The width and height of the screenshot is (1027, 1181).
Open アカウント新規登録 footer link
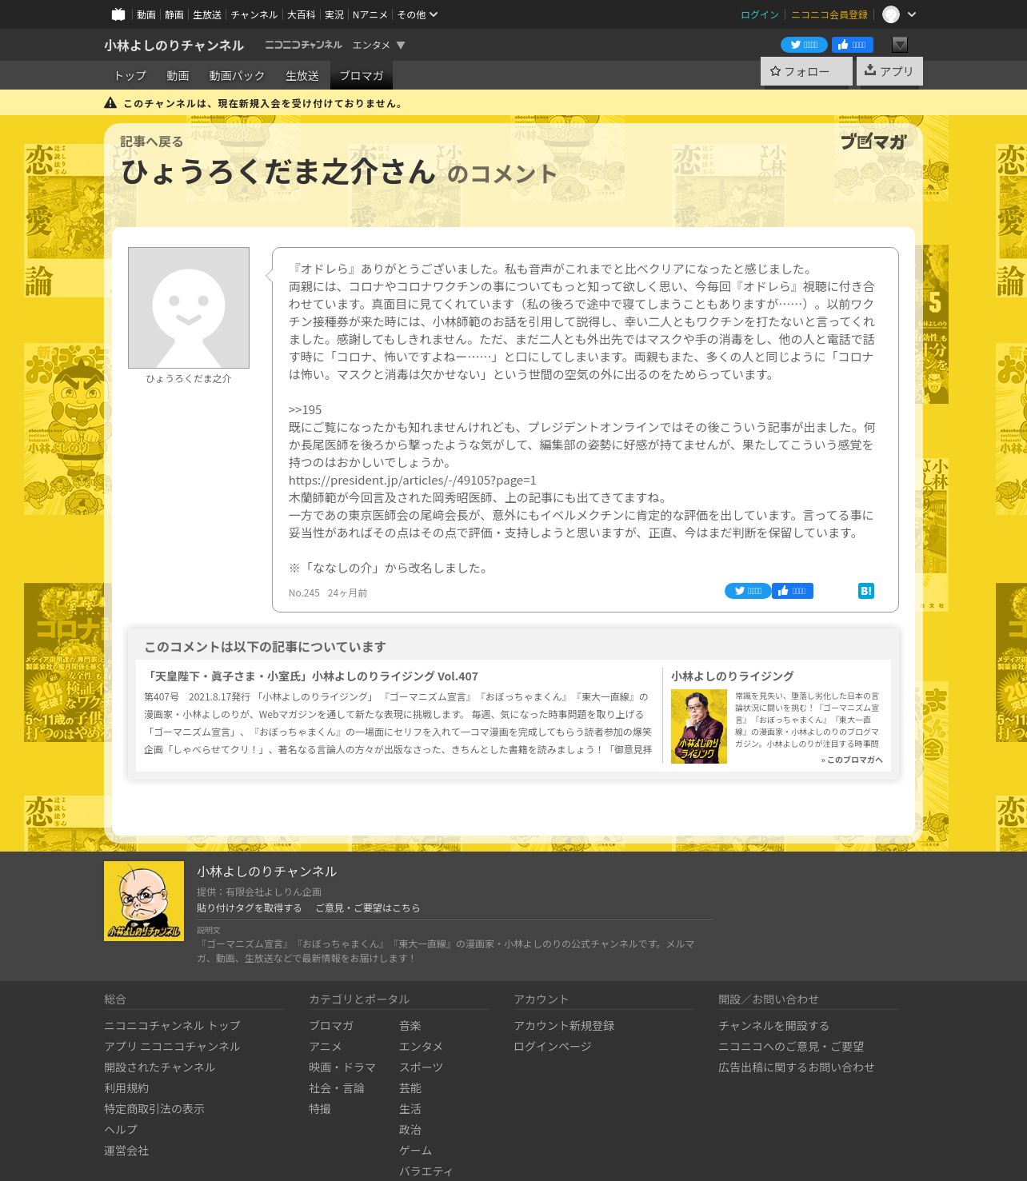(x=564, y=1025)
